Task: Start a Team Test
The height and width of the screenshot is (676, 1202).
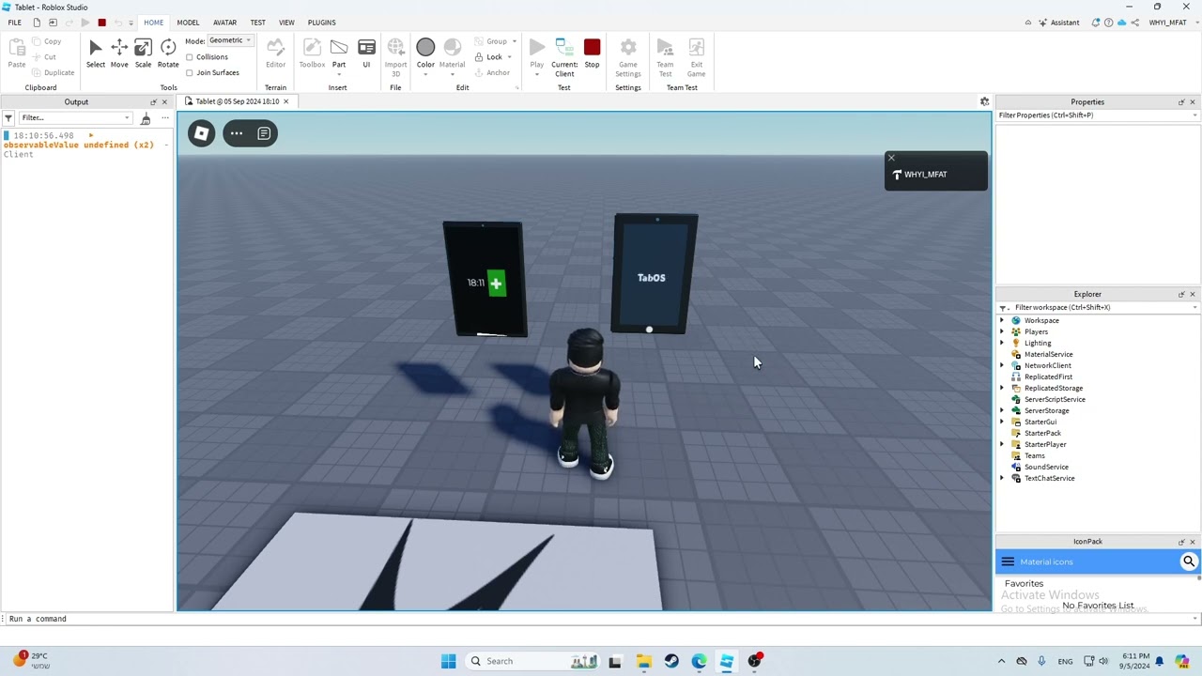Action: click(665, 58)
